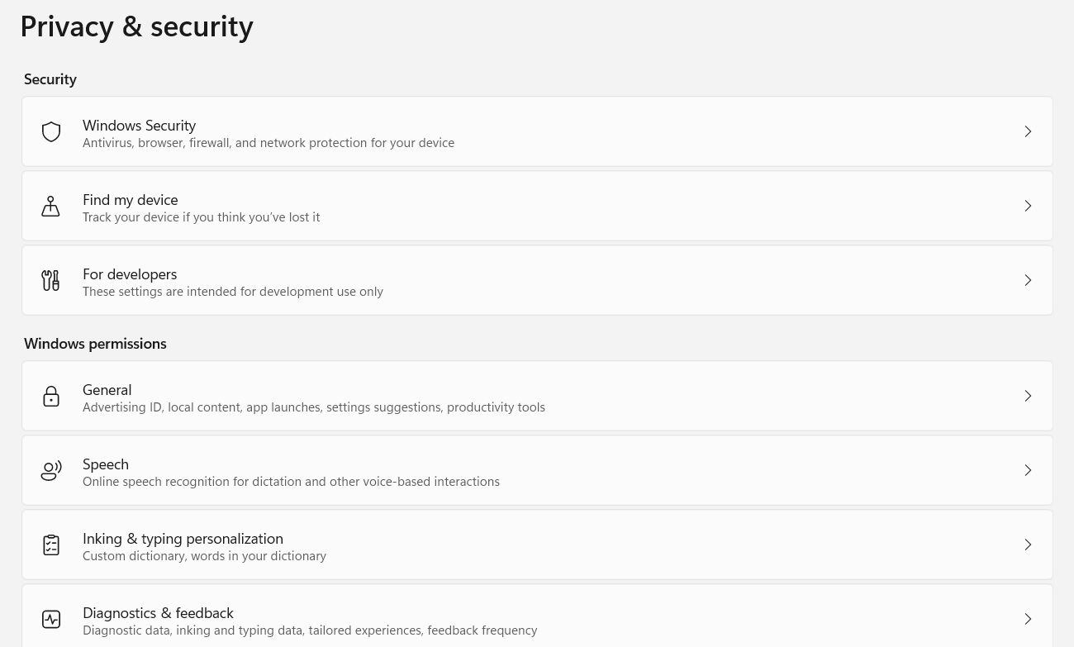Click the Windows Security shield icon

[x=51, y=131]
